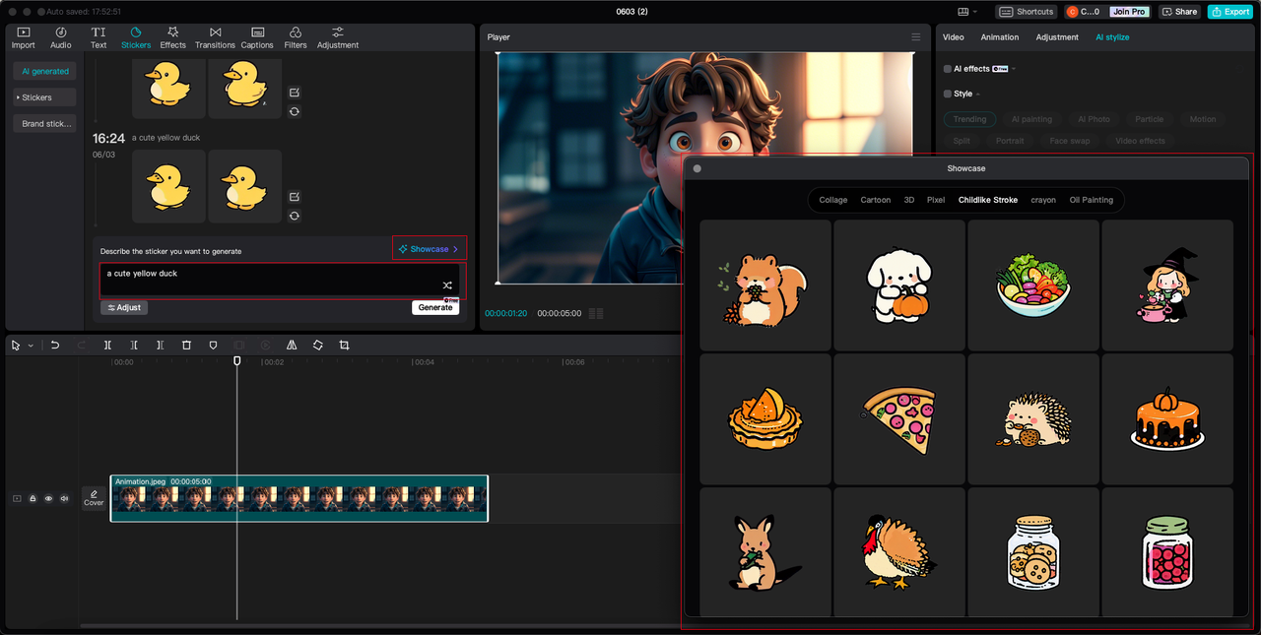Open the Text panel icon
1261x635 pixels.
(x=99, y=38)
